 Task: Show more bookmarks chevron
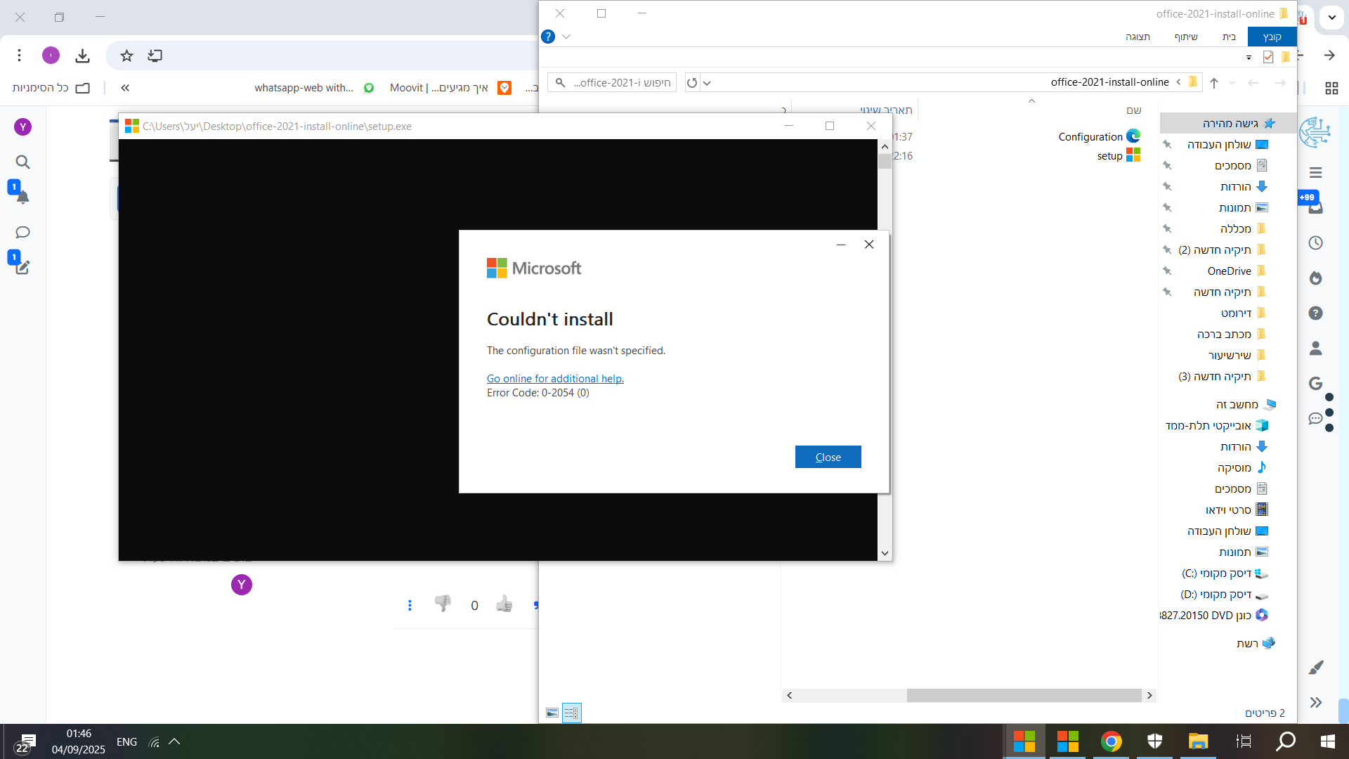pyautogui.click(x=125, y=88)
